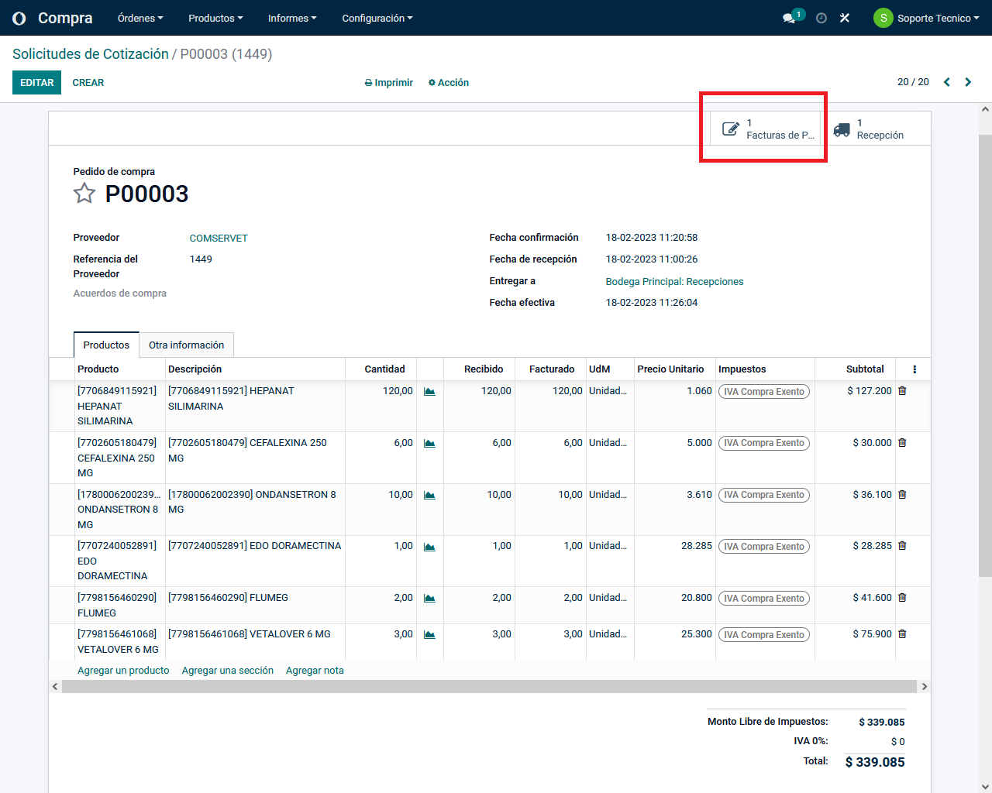The height and width of the screenshot is (793, 992).
Task: Click the horizontal scrollbar under the product table
Action: point(488,687)
